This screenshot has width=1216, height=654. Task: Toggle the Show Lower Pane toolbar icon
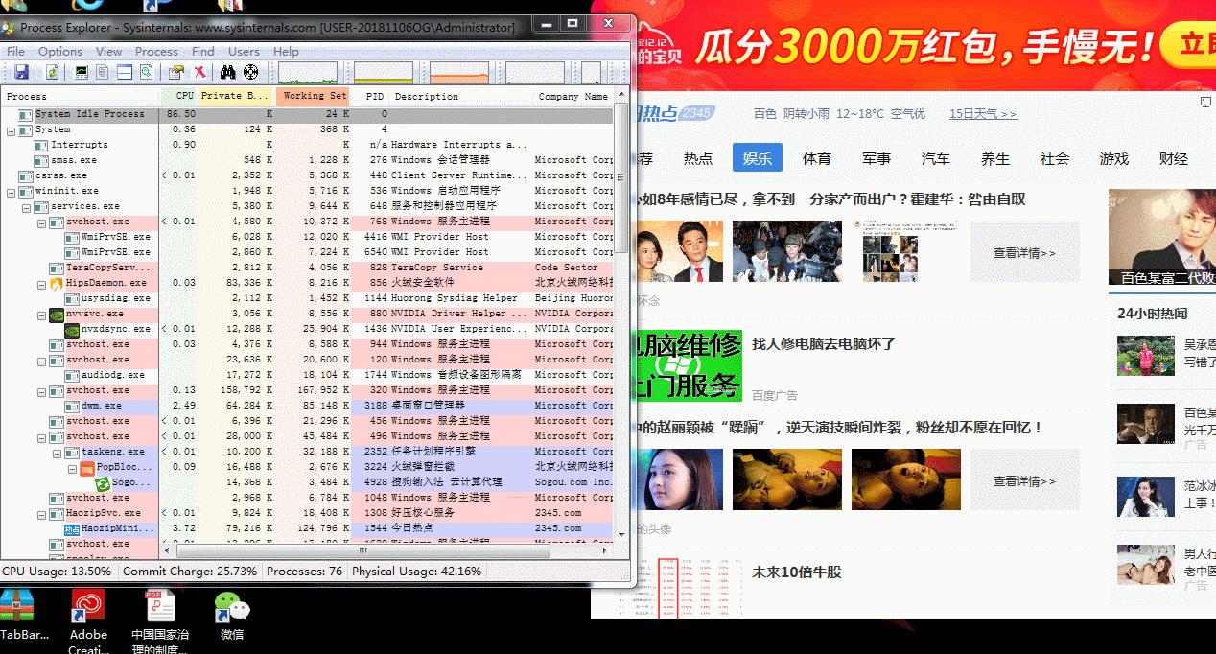pyautogui.click(x=125, y=72)
